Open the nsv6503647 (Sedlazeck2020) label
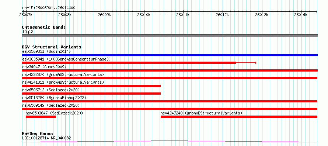328x146 pixels. (x=54, y=113)
